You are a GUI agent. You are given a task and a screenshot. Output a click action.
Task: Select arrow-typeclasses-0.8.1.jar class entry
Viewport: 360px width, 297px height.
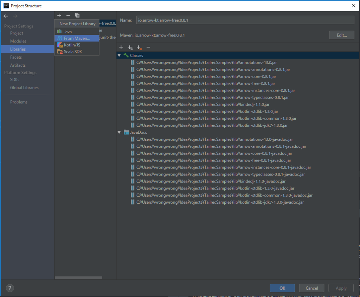(x=212, y=98)
